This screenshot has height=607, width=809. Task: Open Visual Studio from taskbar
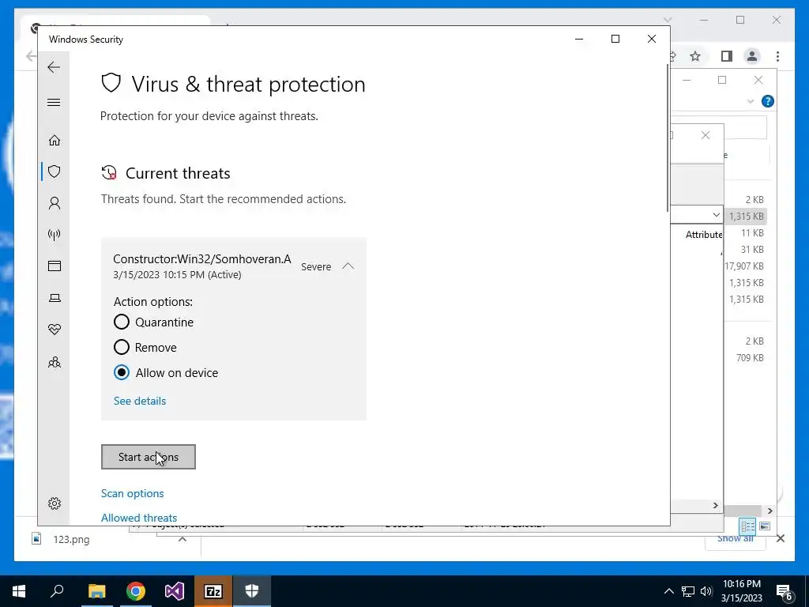click(175, 591)
